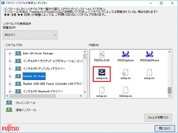The width and height of the screenshot is (178, 133).
Task: Click the software list horizontal scrollbar thumb
Action: 33,96
